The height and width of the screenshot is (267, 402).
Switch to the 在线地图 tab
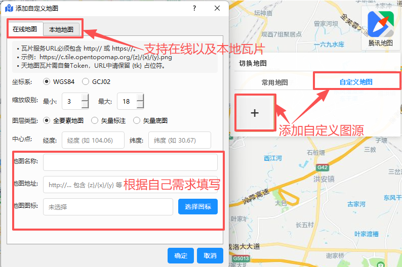click(25, 29)
